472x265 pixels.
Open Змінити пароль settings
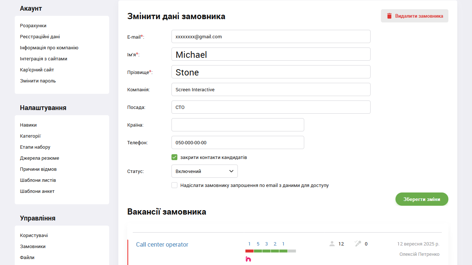pyautogui.click(x=38, y=81)
